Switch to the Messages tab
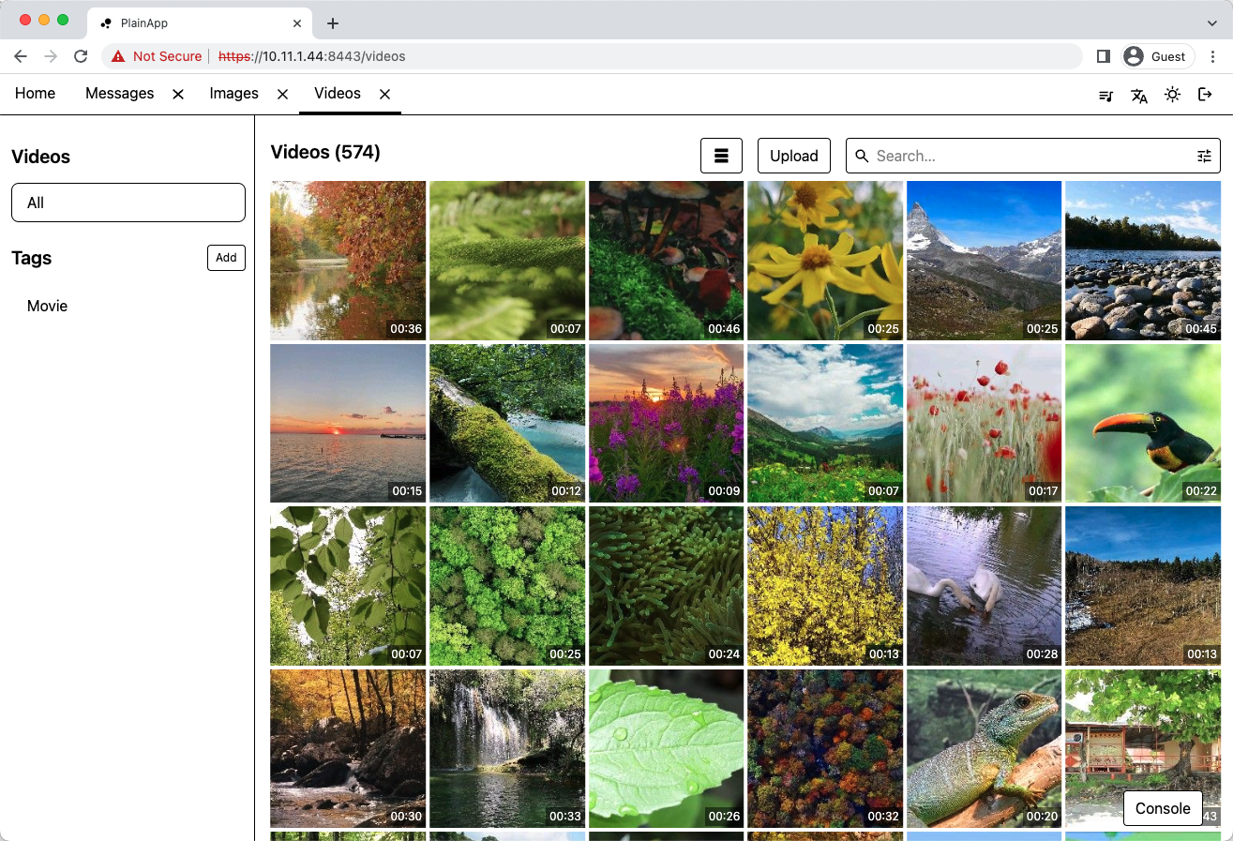The image size is (1233, 841). click(119, 94)
